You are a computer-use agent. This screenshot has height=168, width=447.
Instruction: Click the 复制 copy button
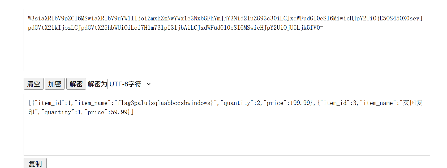coord(35,163)
